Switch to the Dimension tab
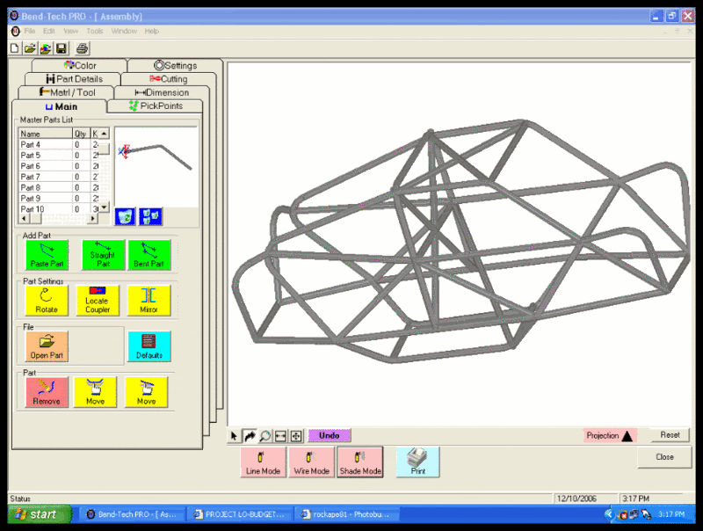Screen dimensions: 703x531 pos(162,92)
